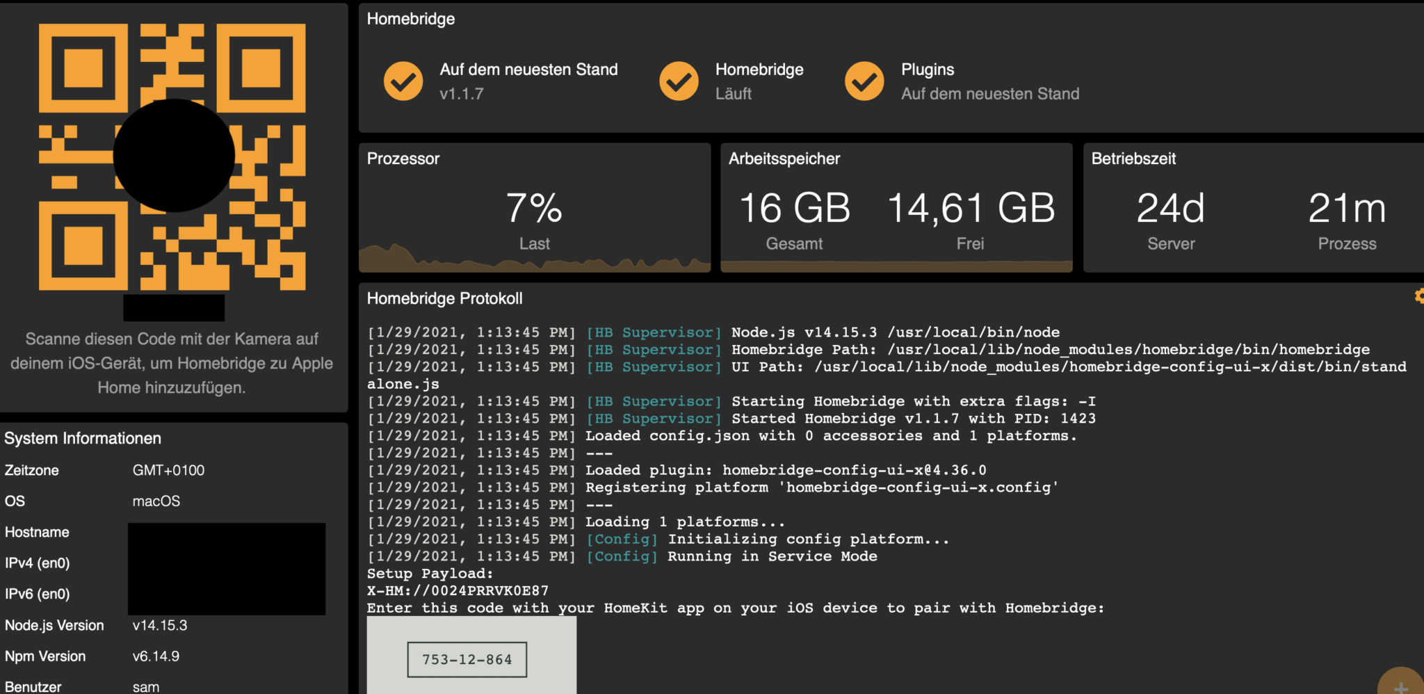Open the log settings gear icon
This screenshot has width=1424, height=694.
pyautogui.click(x=1418, y=297)
